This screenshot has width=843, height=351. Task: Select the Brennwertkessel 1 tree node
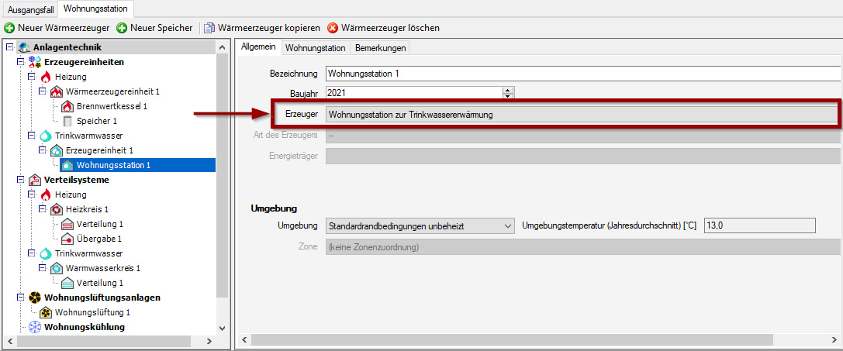coord(111,106)
